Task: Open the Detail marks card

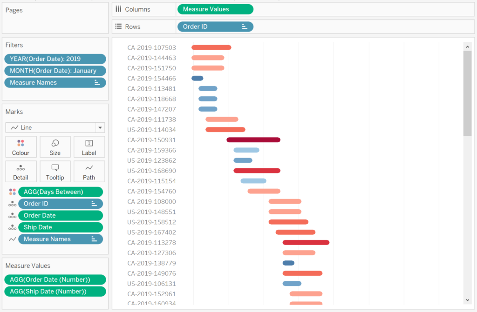Action: (x=20, y=171)
